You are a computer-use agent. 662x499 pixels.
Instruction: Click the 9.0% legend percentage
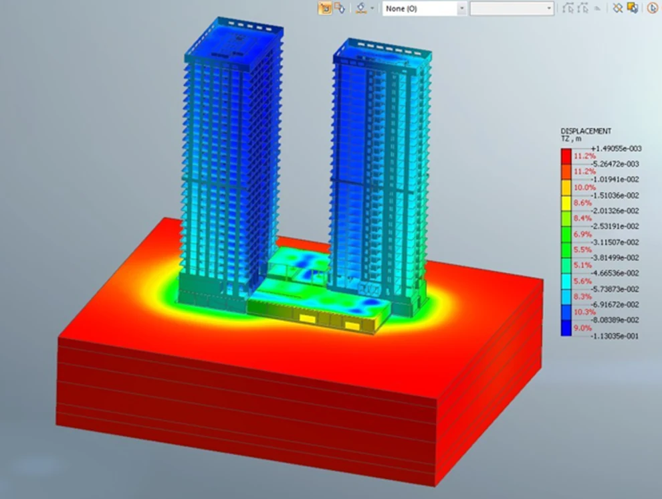pos(582,328)
